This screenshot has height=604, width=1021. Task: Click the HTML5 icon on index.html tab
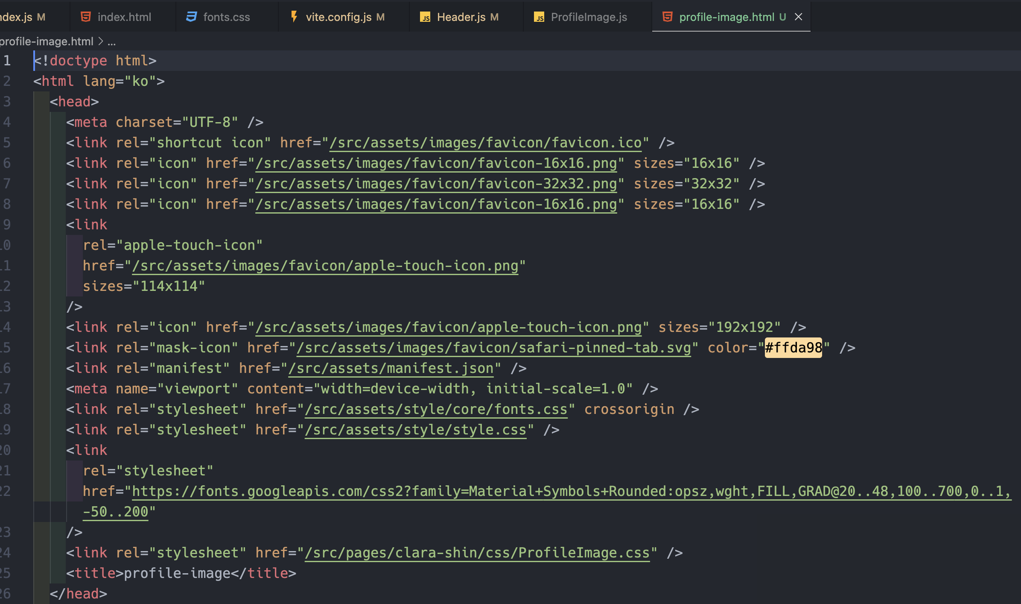[x=86, y=17]
